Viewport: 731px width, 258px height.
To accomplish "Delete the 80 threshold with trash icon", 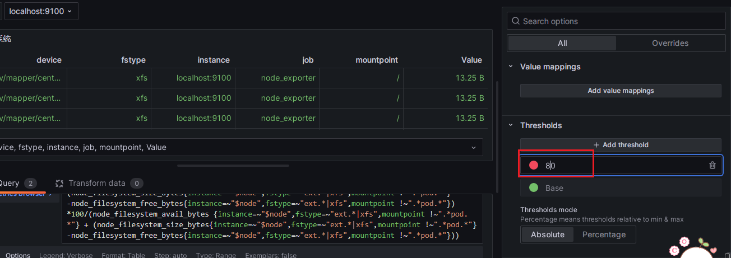I will (712, 165).
